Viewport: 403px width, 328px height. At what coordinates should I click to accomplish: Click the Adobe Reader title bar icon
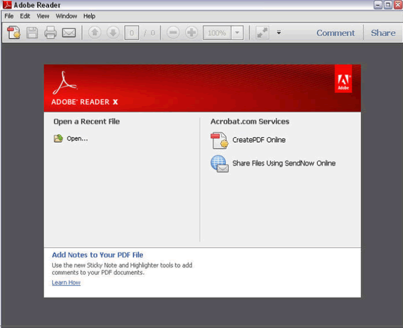(x=7, y=5)
